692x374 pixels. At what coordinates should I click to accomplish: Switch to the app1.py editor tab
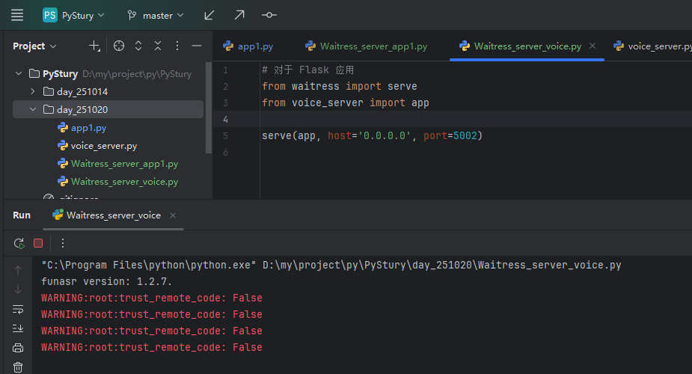click(254, 46)
